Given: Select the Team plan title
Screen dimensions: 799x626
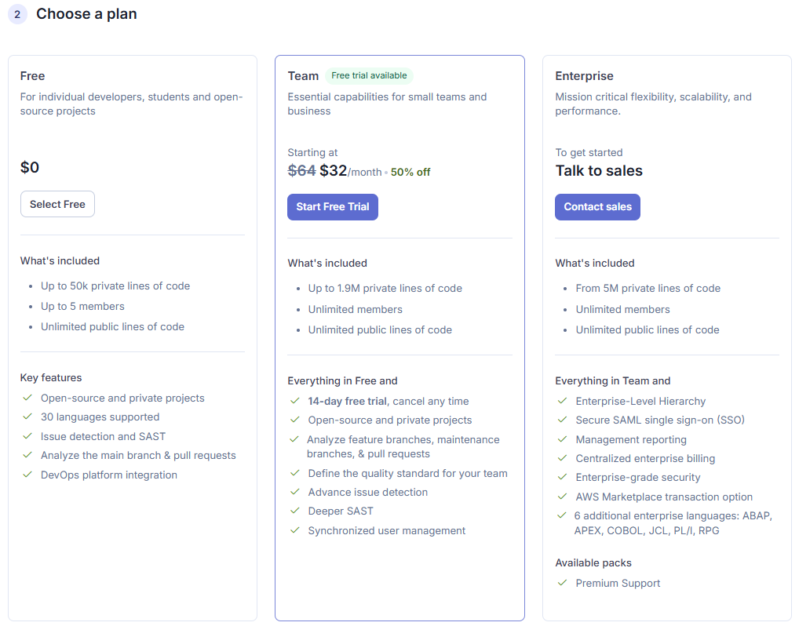Looking at the screenshot, I should (303, 76).
